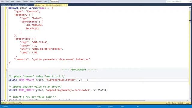Click the ------ JSON_MODIFY ------- comment header

coord(79,70)
